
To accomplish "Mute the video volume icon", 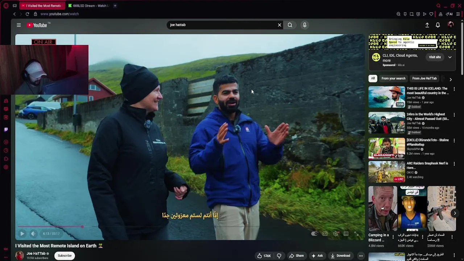I will click(x=33, y=234).
